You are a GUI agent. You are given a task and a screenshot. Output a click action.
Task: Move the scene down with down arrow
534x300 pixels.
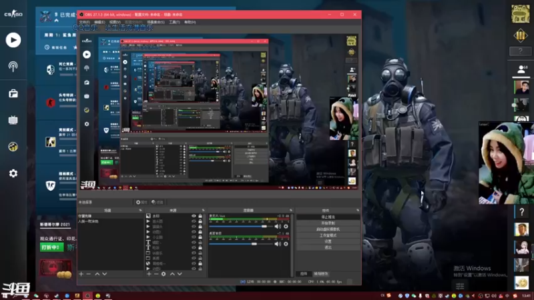tap(105, 274)
